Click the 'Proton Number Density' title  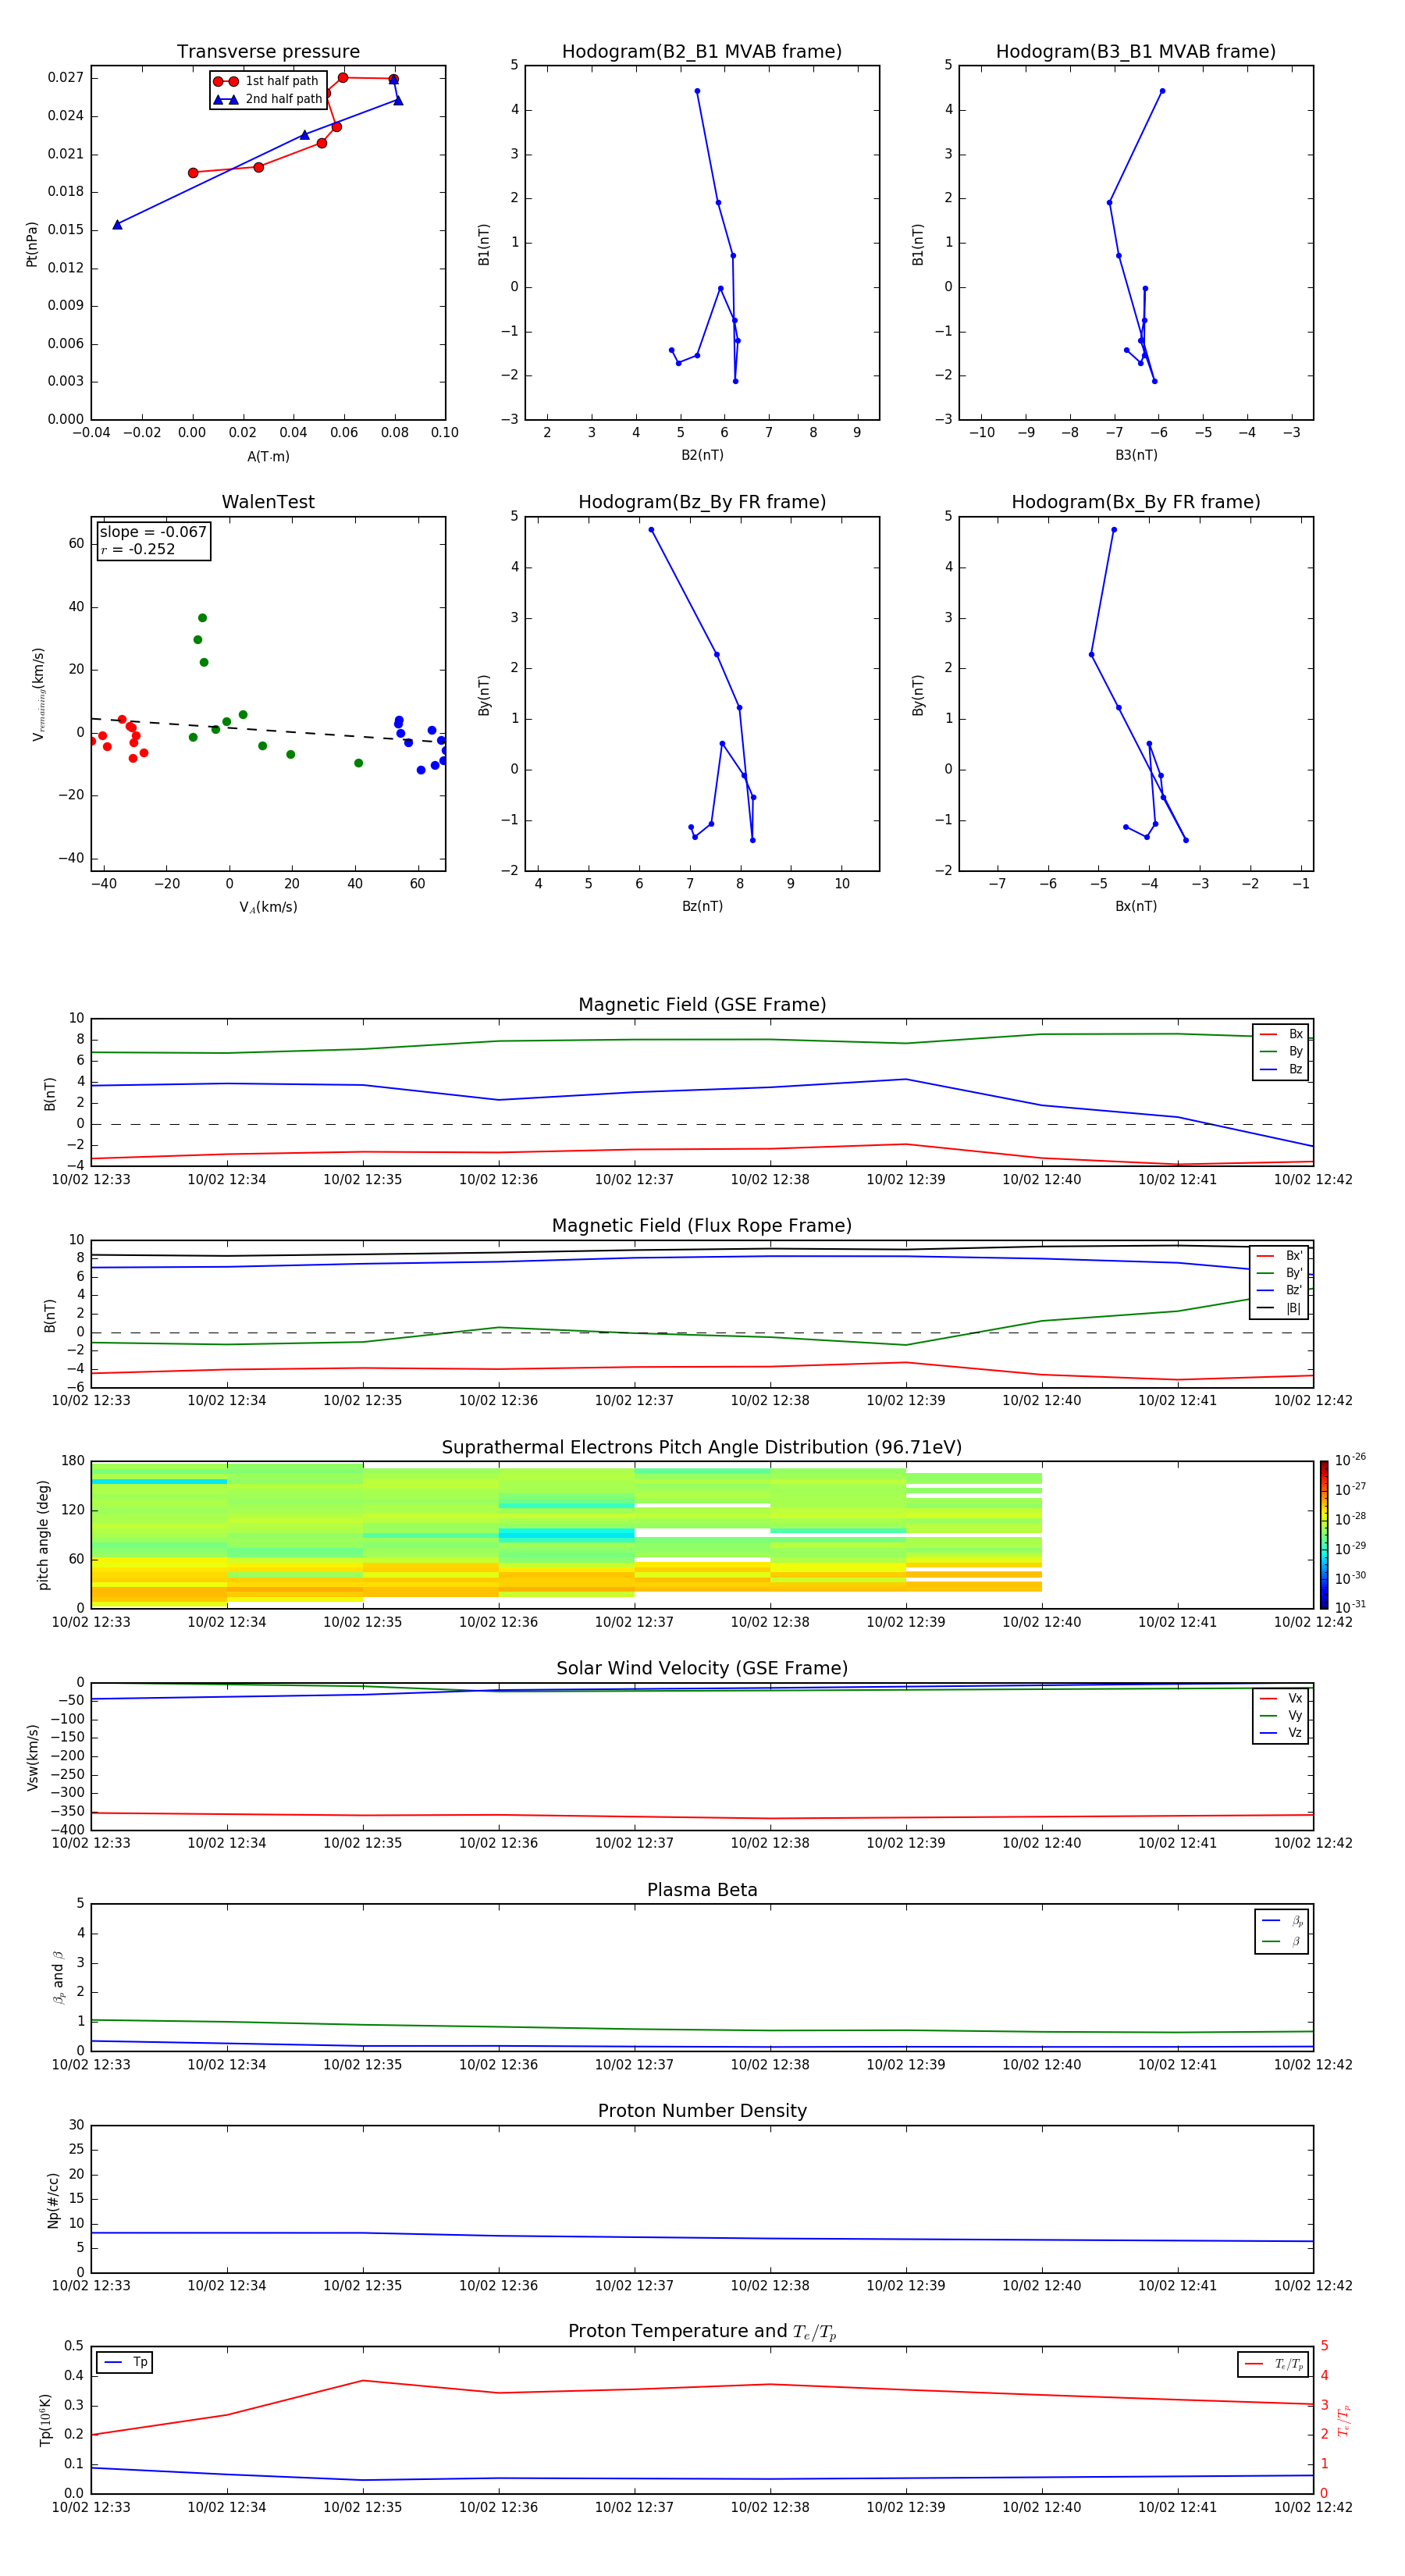click(702, 2111)
